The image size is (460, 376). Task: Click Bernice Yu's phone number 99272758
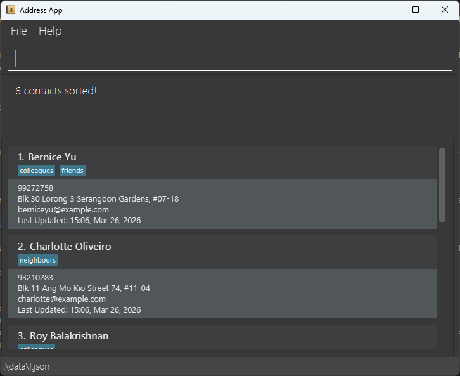tap(35, 188)
